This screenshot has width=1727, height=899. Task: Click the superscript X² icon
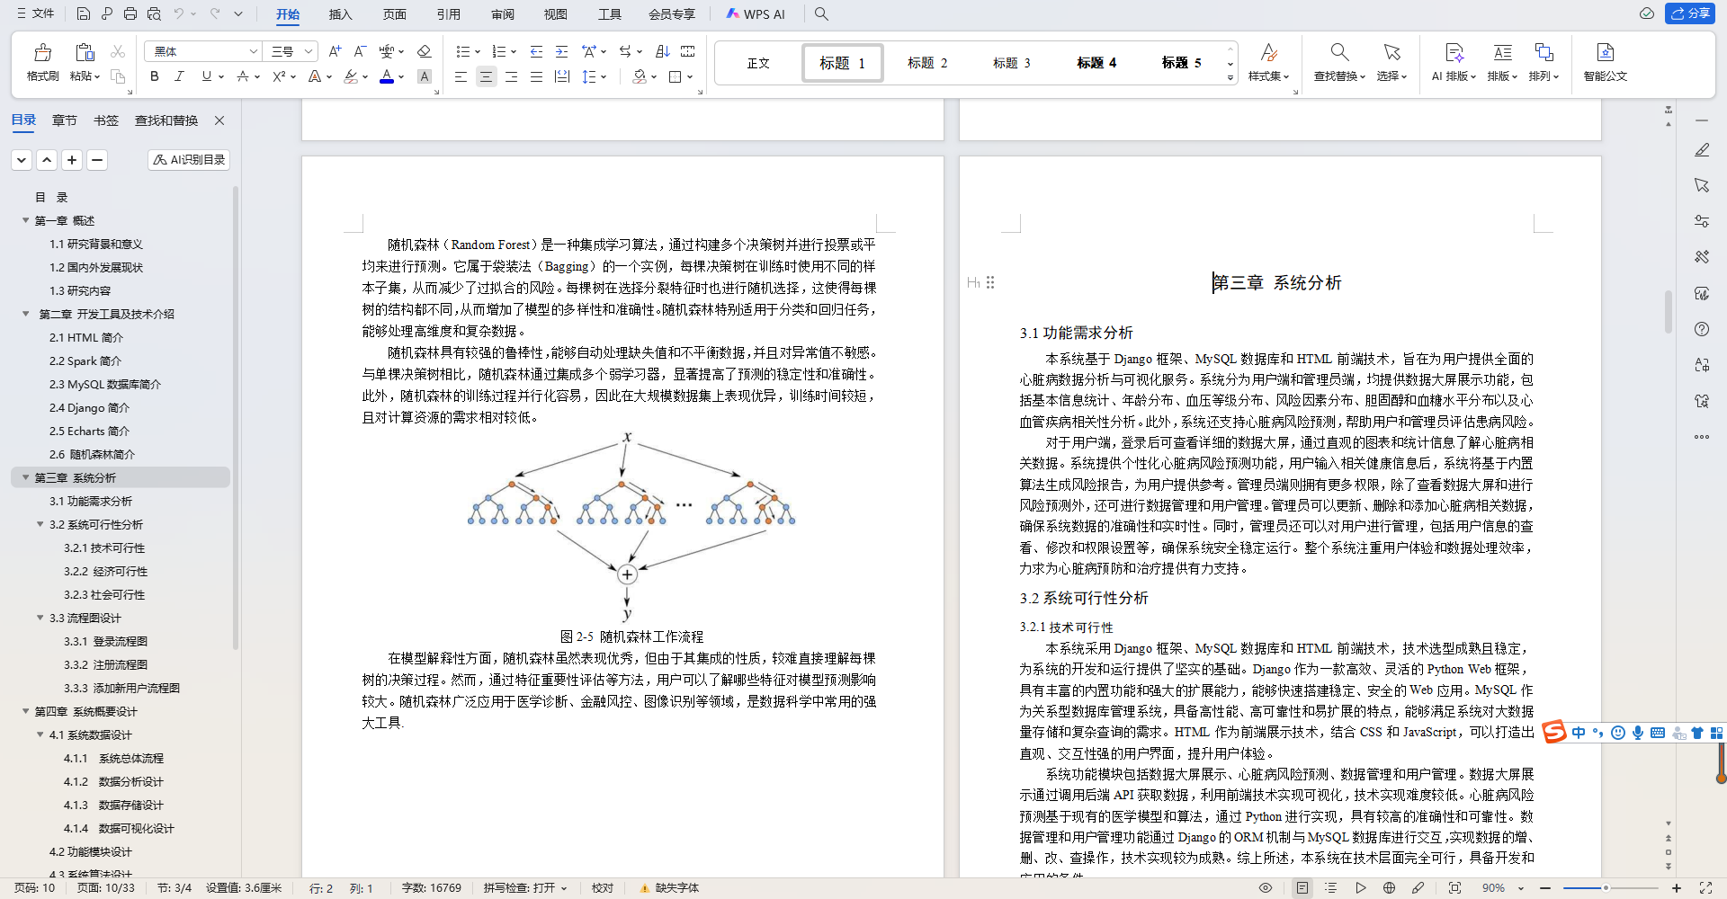(279, 76)
